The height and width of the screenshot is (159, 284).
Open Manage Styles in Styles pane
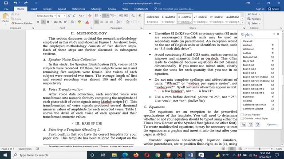click(x=257, y=125)
